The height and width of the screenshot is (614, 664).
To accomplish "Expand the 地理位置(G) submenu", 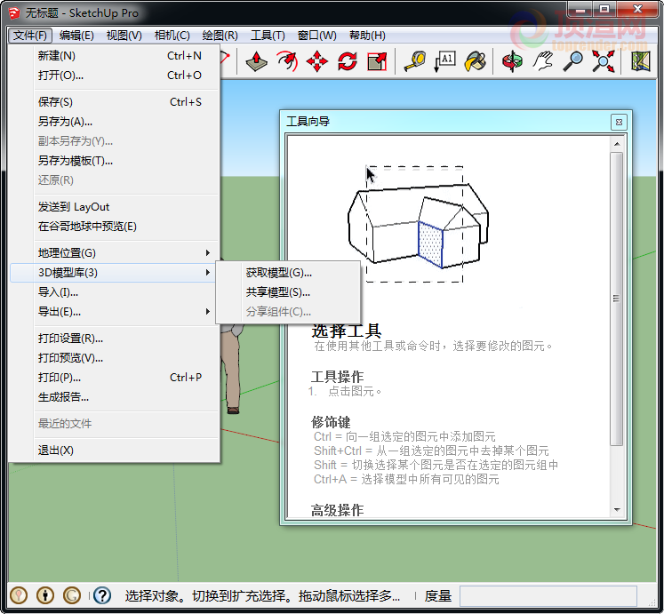I will (x=114, y=253).
